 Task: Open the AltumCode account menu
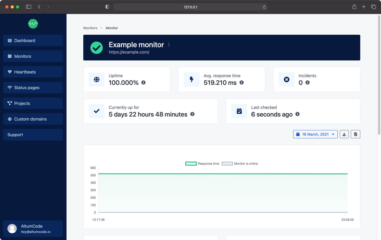click(x=33, y=229)
